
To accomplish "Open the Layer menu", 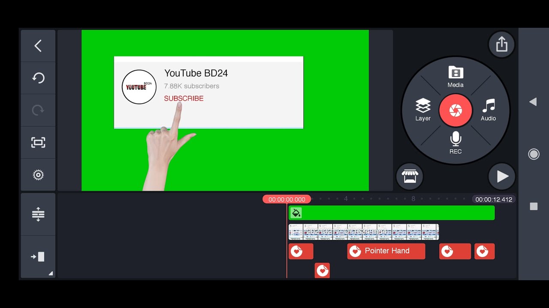I will 423,110.
